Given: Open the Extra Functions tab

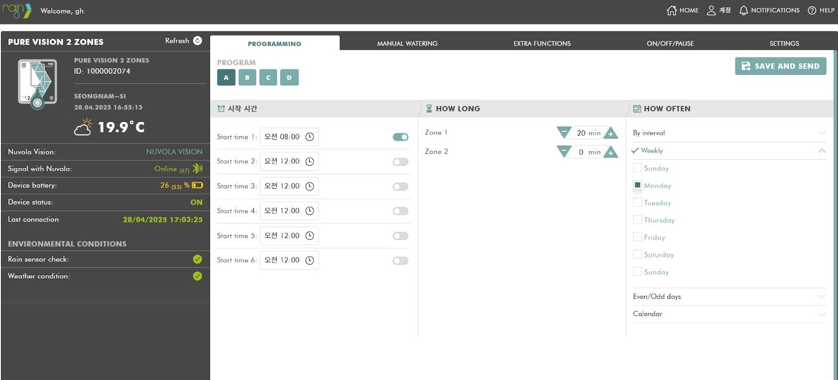Looking at the screenshot, I should tap(542, 43).
